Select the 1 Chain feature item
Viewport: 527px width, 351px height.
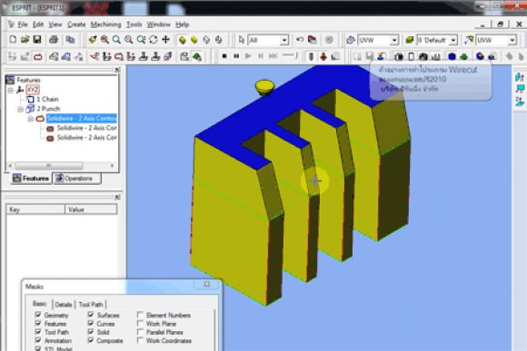pos(47,99)
